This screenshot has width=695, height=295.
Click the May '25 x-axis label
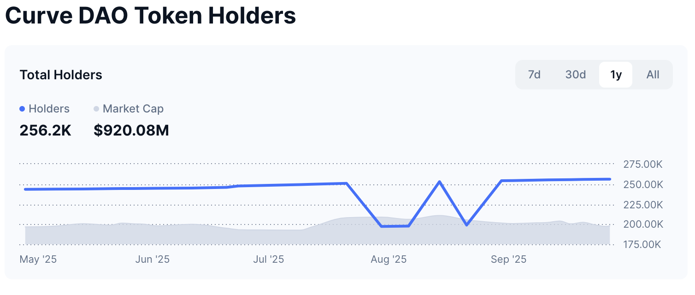38,260
